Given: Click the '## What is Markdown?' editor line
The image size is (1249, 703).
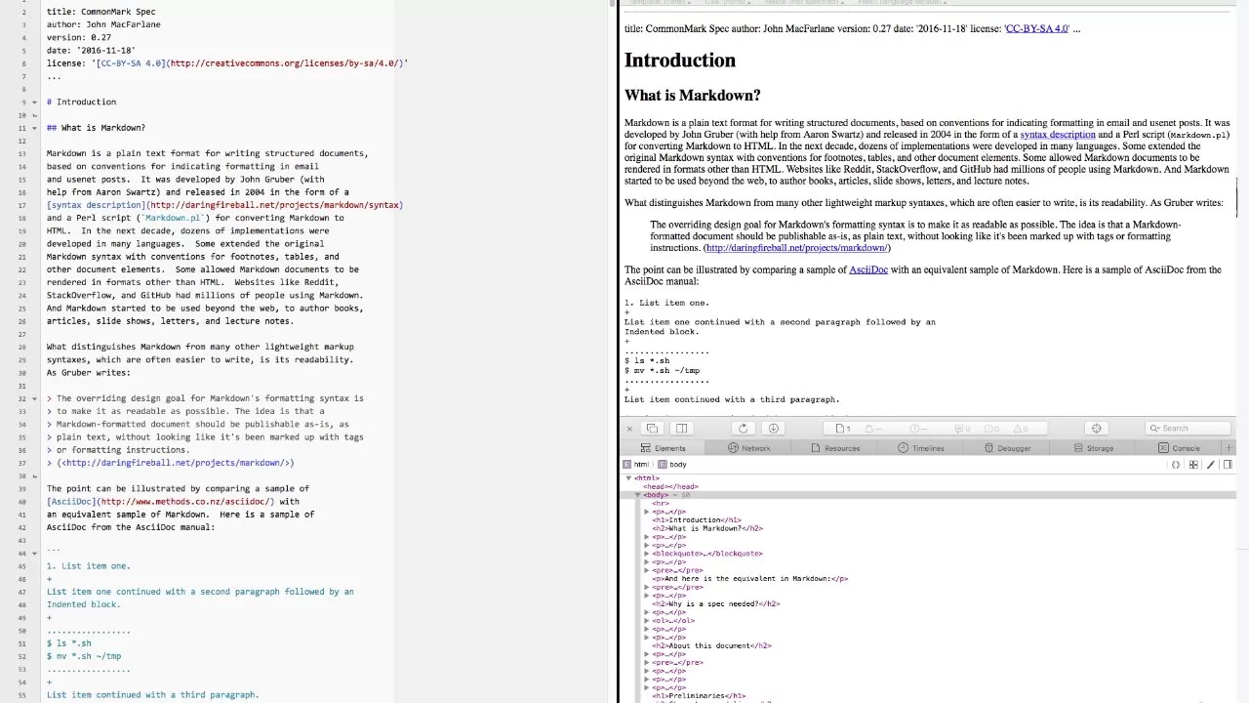Looking at the screenshot, I should (x=96, y=128).
